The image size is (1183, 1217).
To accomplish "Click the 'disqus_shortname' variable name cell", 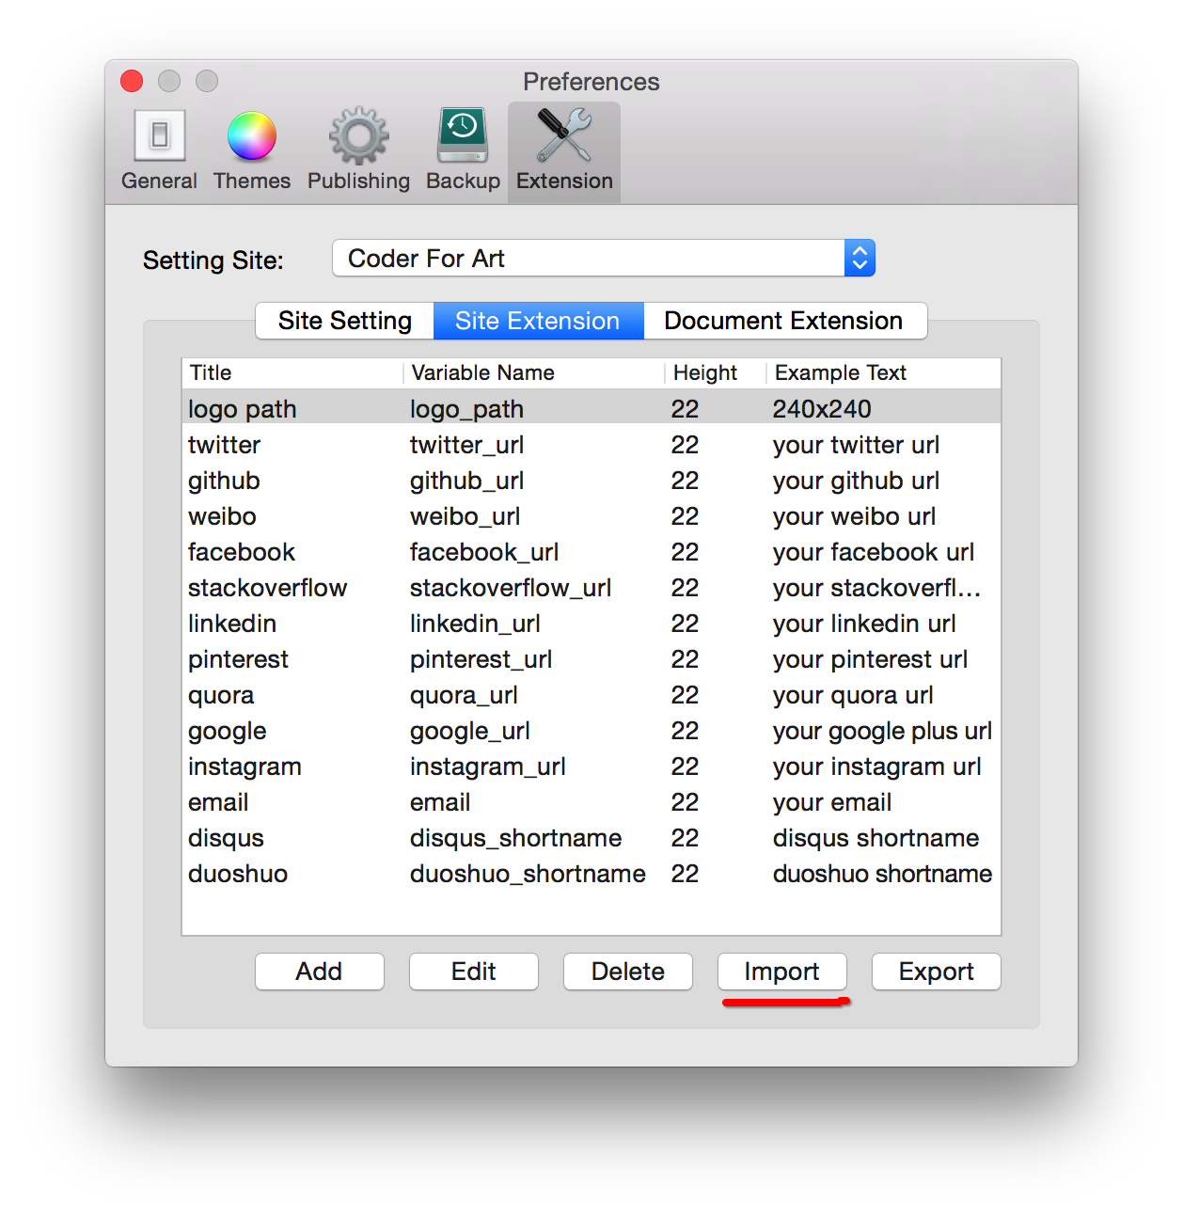I will (515, 838).
